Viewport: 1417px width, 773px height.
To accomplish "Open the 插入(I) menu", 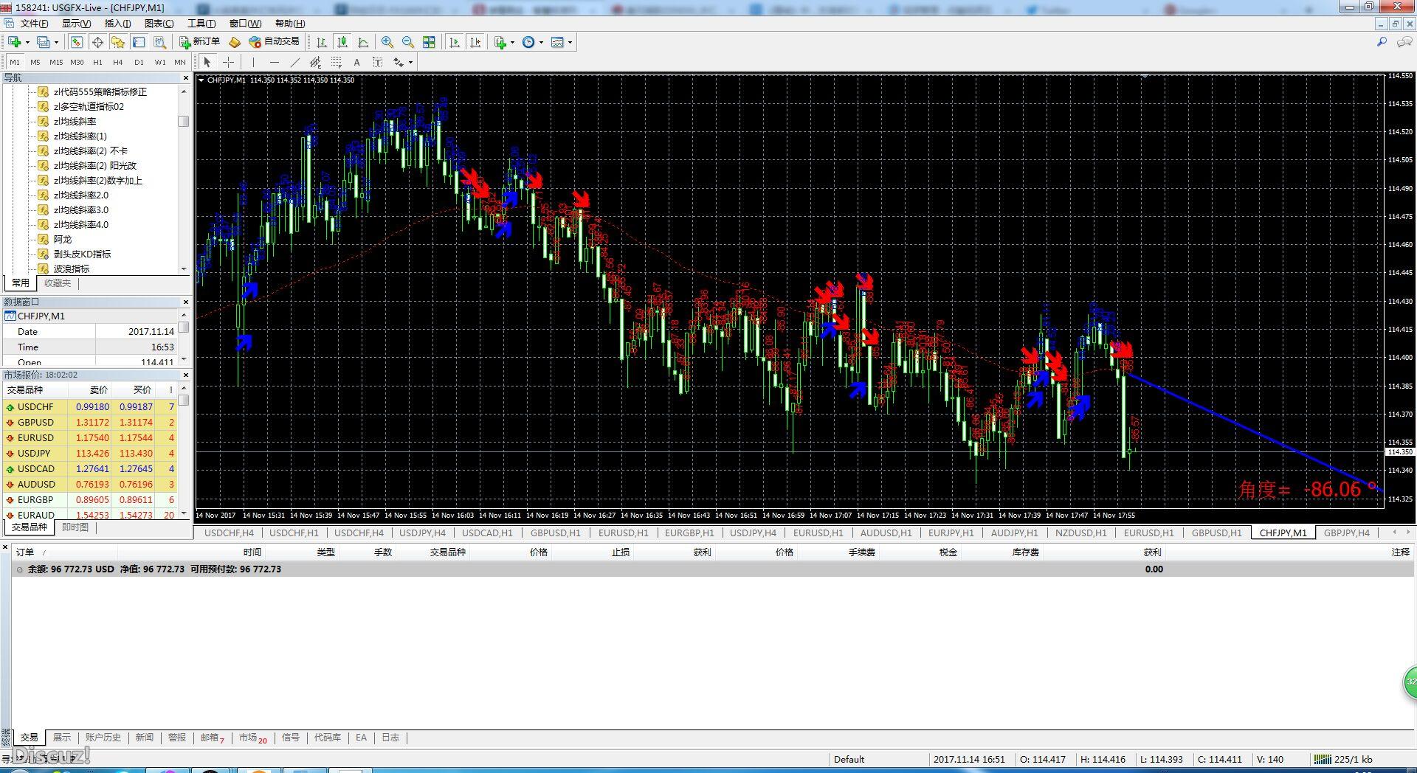I will [x=117, y=24].
